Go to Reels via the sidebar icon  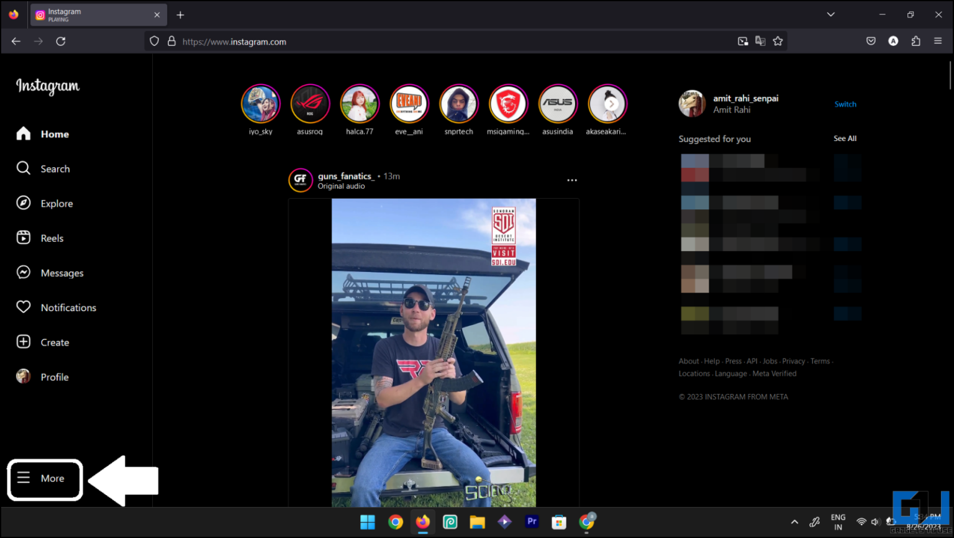tap(23, 238)
